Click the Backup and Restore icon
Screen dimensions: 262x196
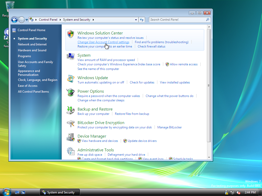71,110
